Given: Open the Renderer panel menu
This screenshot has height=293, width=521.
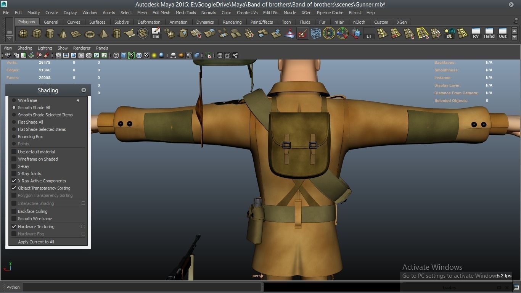Looking at the screenshot, I should pos(82,48).
